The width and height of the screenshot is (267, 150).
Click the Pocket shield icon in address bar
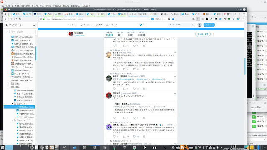tap(169, 19)
